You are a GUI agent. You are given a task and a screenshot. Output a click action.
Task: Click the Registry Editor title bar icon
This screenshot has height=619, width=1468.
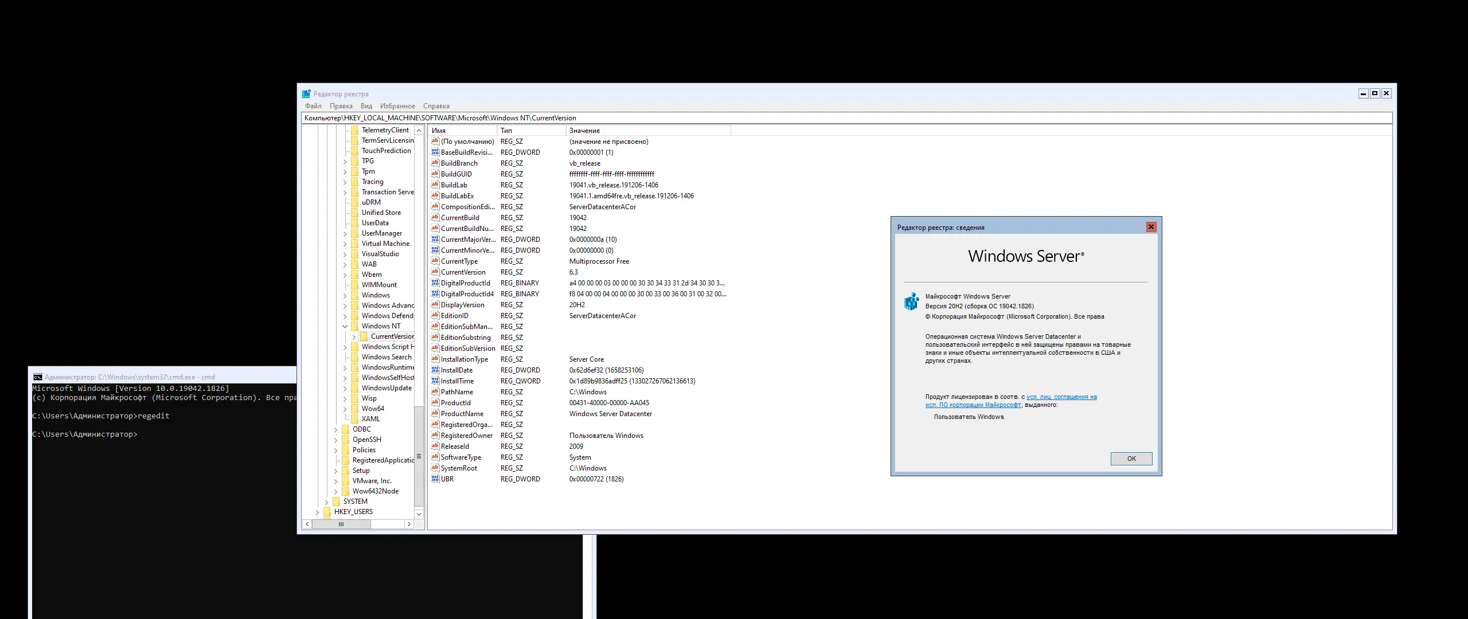[306, 94]
